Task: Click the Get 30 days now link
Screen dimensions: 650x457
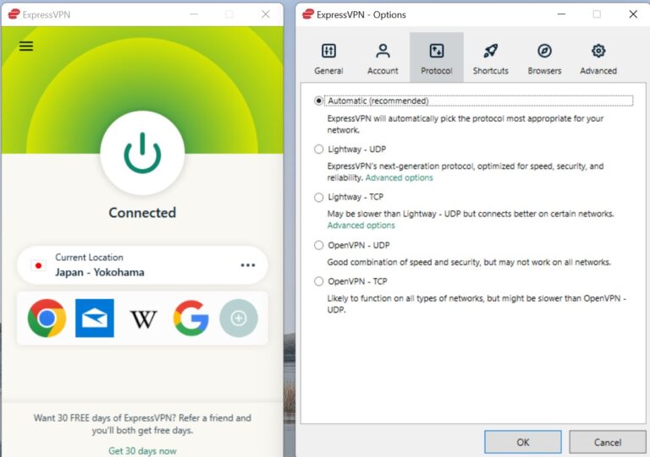Action: coord(142,450)
